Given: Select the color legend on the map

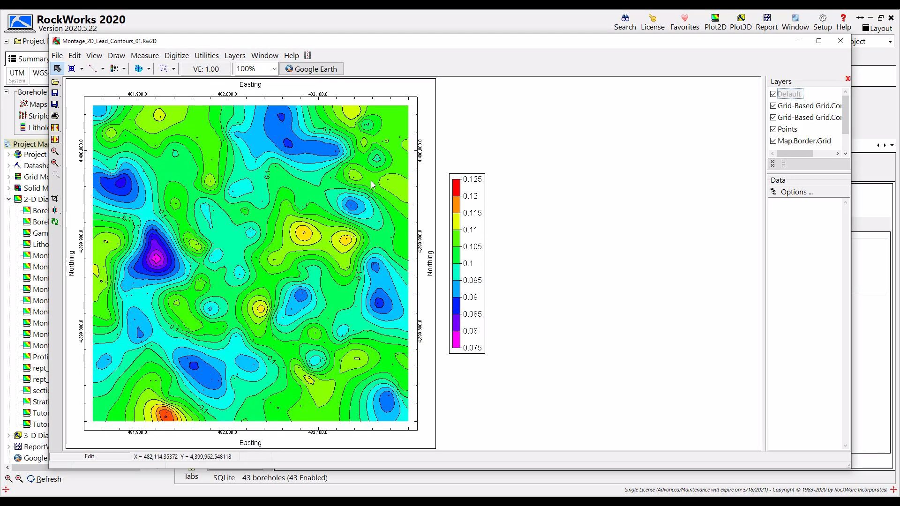Looking at the screenshot, I should (467, 263).
